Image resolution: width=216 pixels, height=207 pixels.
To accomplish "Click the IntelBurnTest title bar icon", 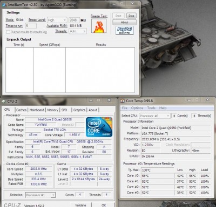I will click(x=4, y=5).
